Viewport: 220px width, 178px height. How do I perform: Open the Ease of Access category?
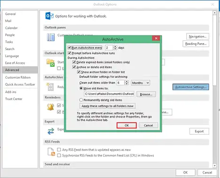point(15,63)
